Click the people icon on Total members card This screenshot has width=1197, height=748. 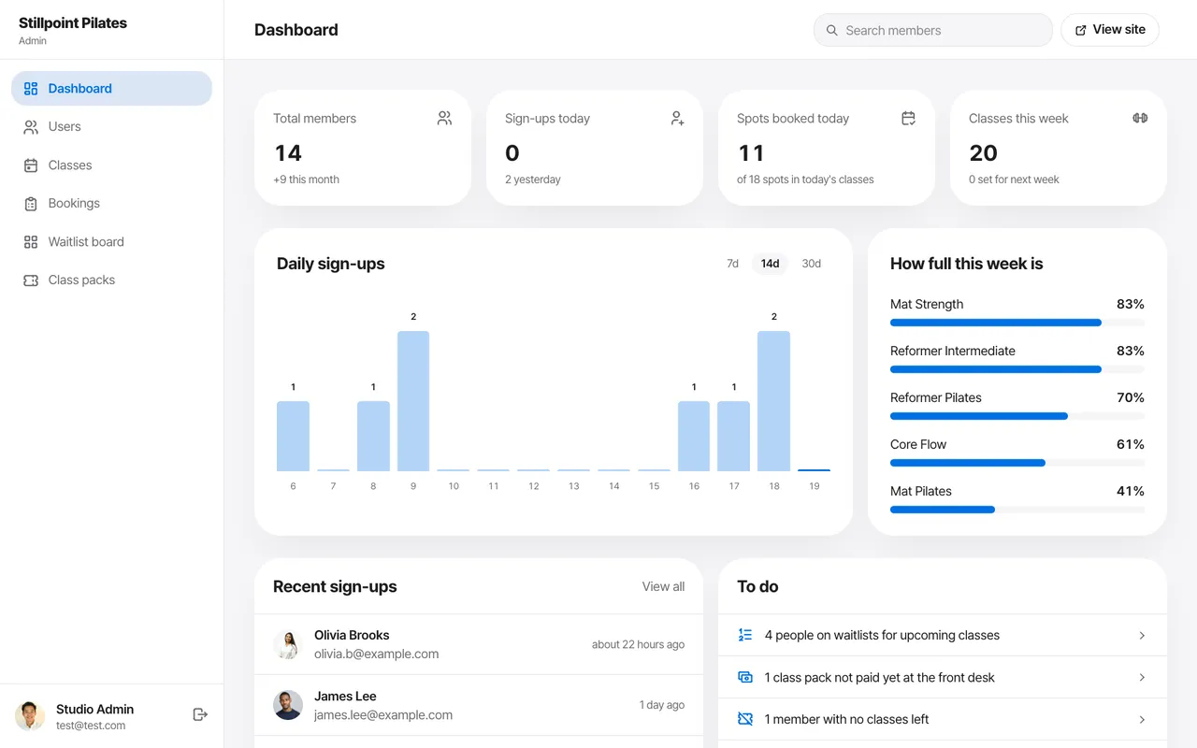click(444, 118)
